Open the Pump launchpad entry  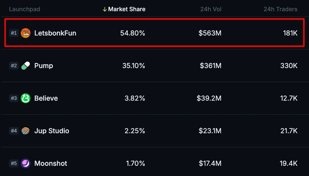[x=43, y=66]
